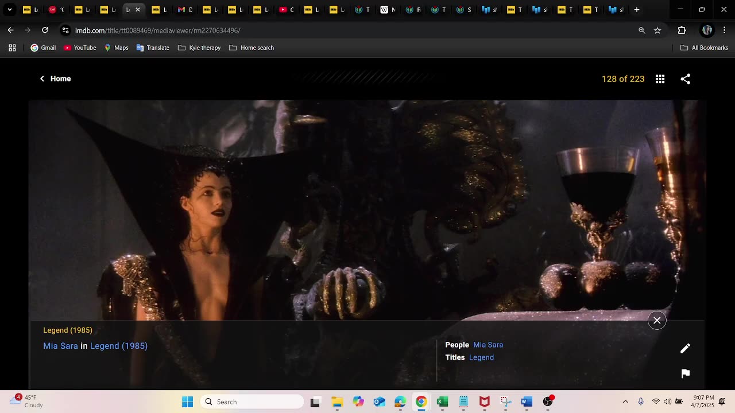Image resolution: width=735 pixels, height=413 pixels.
Task: Bookmark this page with star icon
Action: tap(657, 30)
